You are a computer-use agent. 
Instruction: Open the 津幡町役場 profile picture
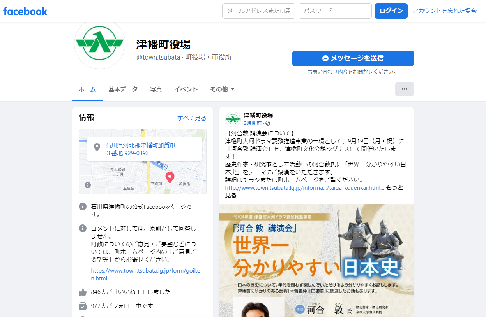[x=100, y=44]
